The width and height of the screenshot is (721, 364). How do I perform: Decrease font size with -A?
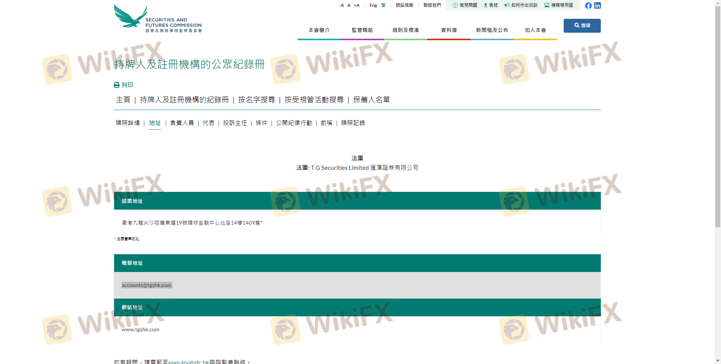tap(342, 5)
